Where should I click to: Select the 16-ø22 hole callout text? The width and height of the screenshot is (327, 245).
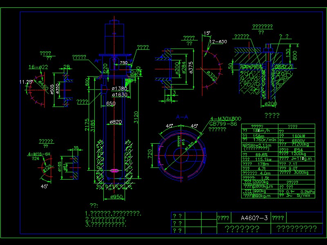38,67
